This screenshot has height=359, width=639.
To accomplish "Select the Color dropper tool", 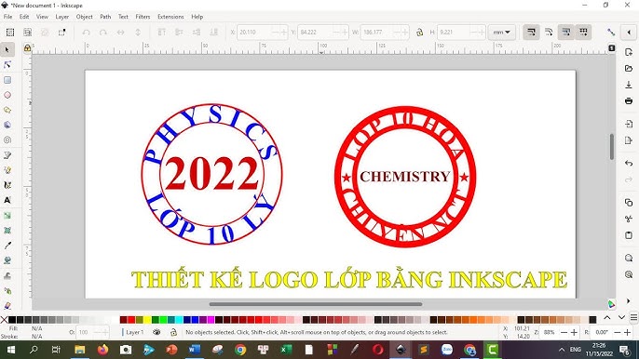I will pos(7,246).
